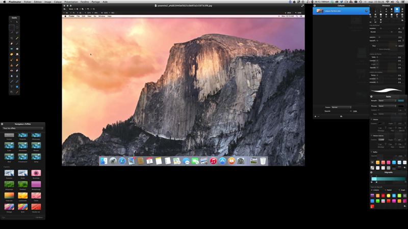Open the Pinceau stroke dropdown in Styles
408x229 pixels.
point(388,106)
